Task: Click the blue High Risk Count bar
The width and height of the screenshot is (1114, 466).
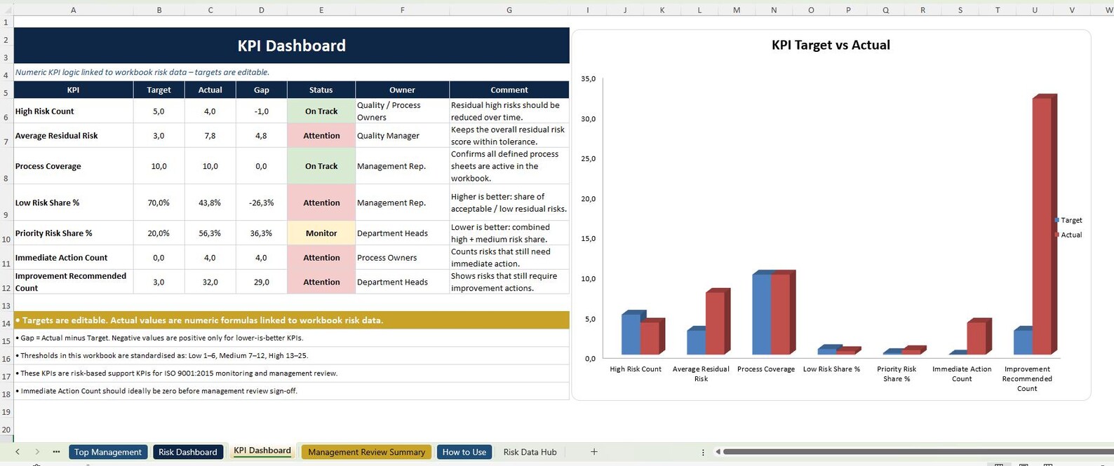Action: tap(631, 334)
